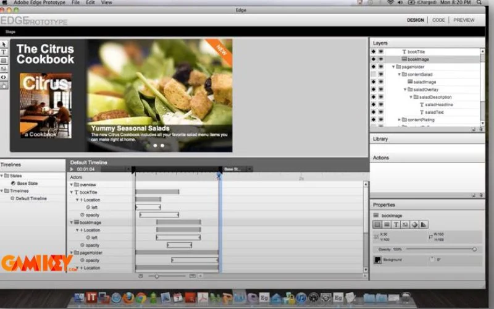The image size is (494, 309).
Task: Select the arrow selection tool
Action: pyautogui.click(x=4, y=44)
